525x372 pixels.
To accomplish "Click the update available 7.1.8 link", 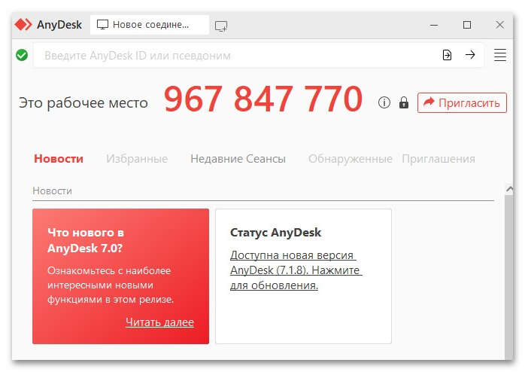I will pyautogui.click(x=296, y=270).
